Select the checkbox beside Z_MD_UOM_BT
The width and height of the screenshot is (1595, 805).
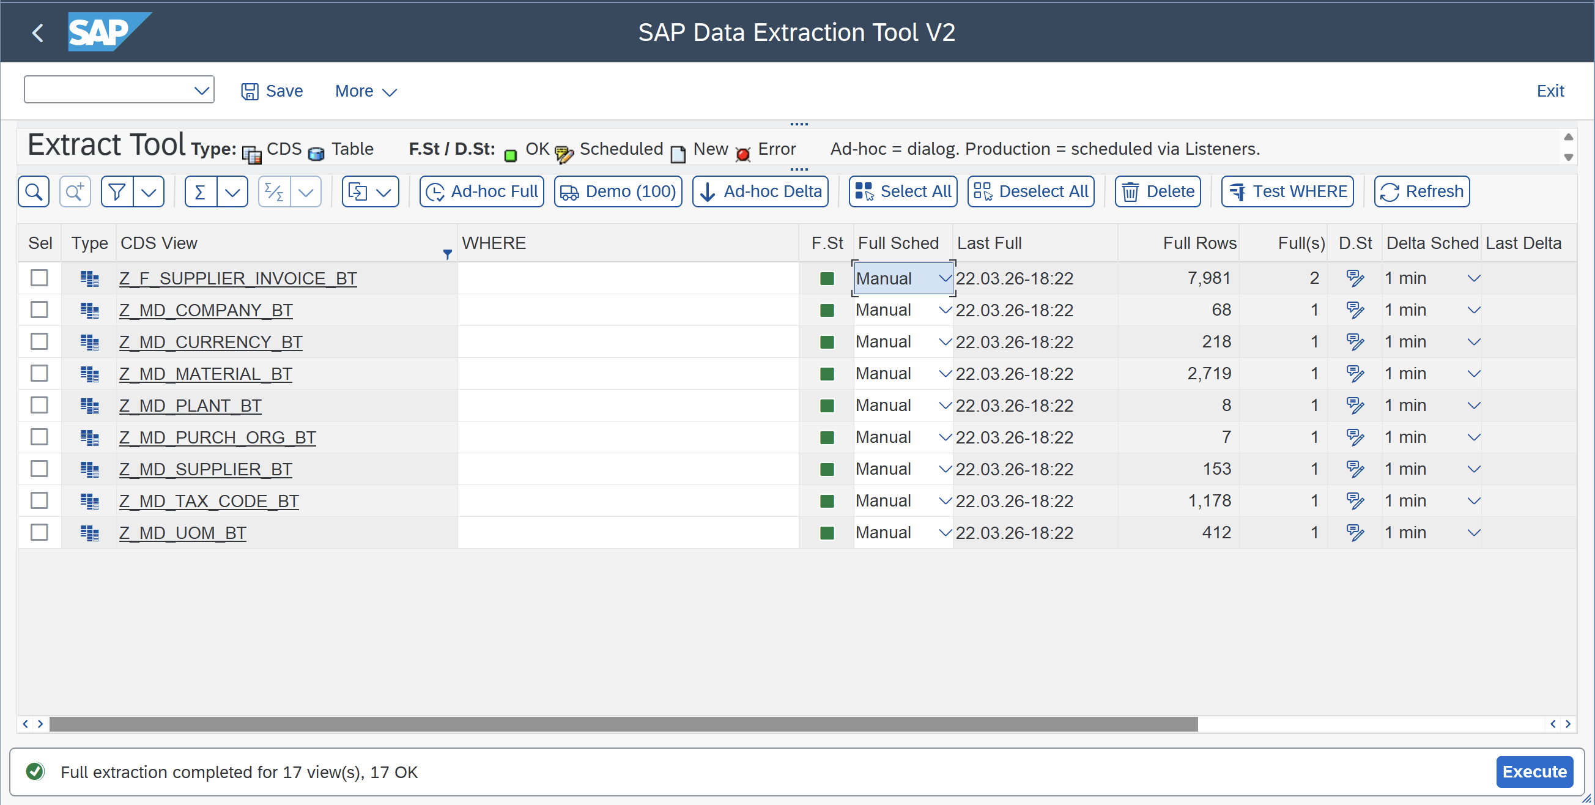point(39,533)
